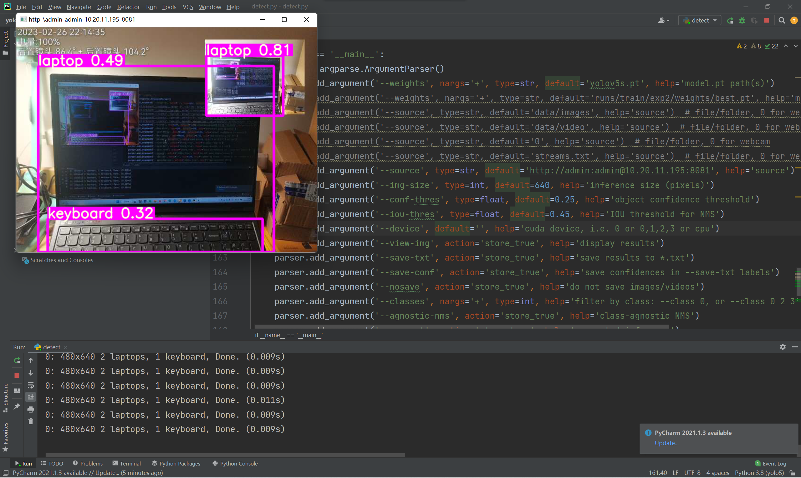The image size is (801, 478).
Task: Click the Debug bug icon in toolbar
Action: [742, 21]
